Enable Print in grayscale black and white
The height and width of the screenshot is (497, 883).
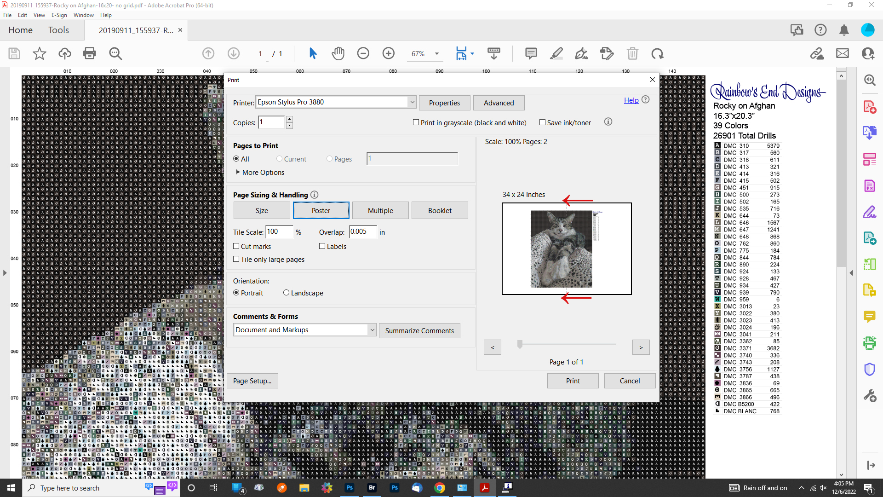pyautogui.click(x=416, y=122)
